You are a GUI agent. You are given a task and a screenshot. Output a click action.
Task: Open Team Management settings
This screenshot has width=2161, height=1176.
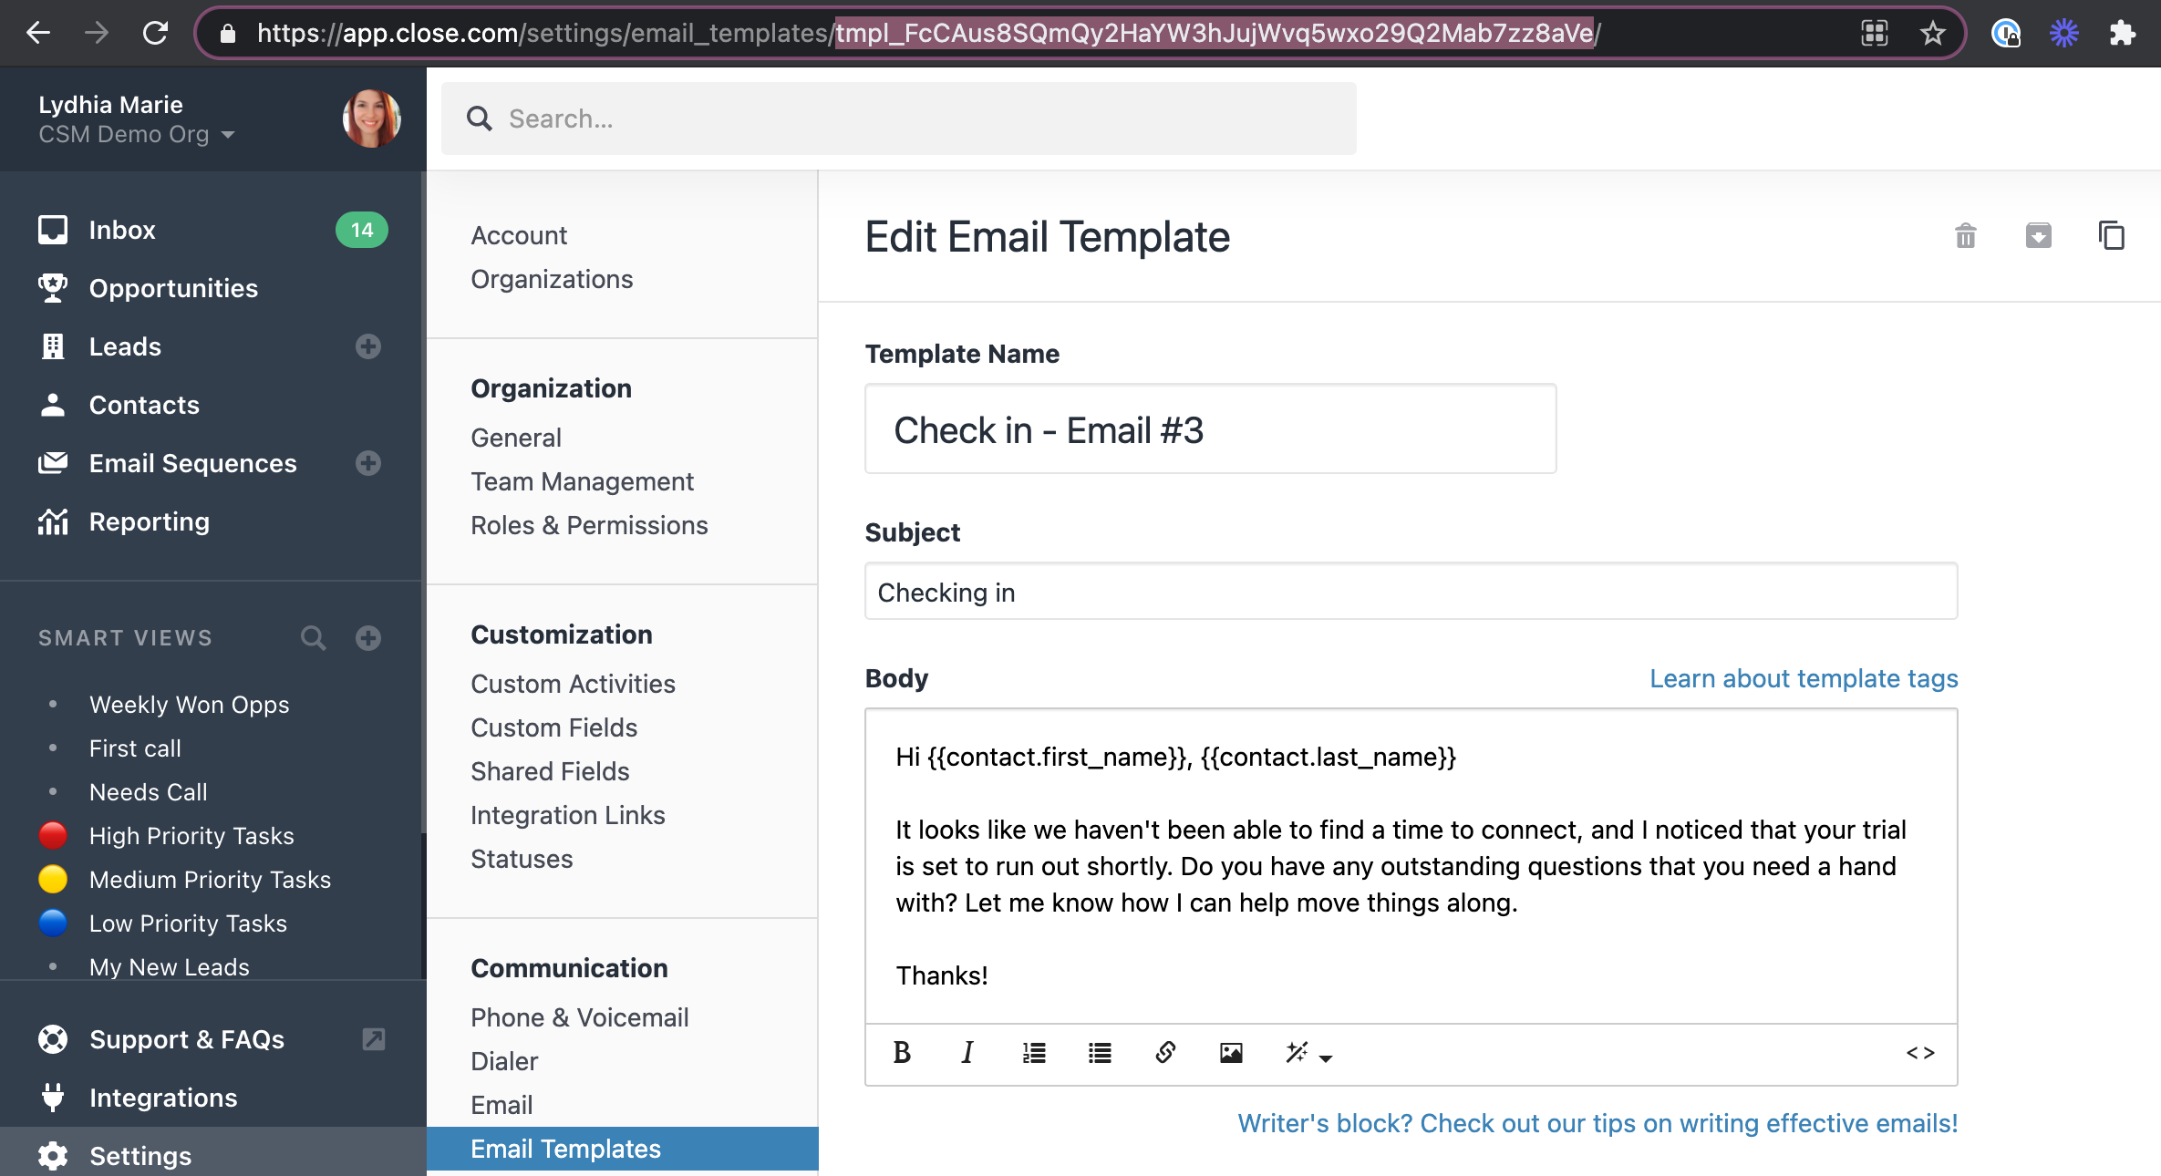click(x=582, y=481)
